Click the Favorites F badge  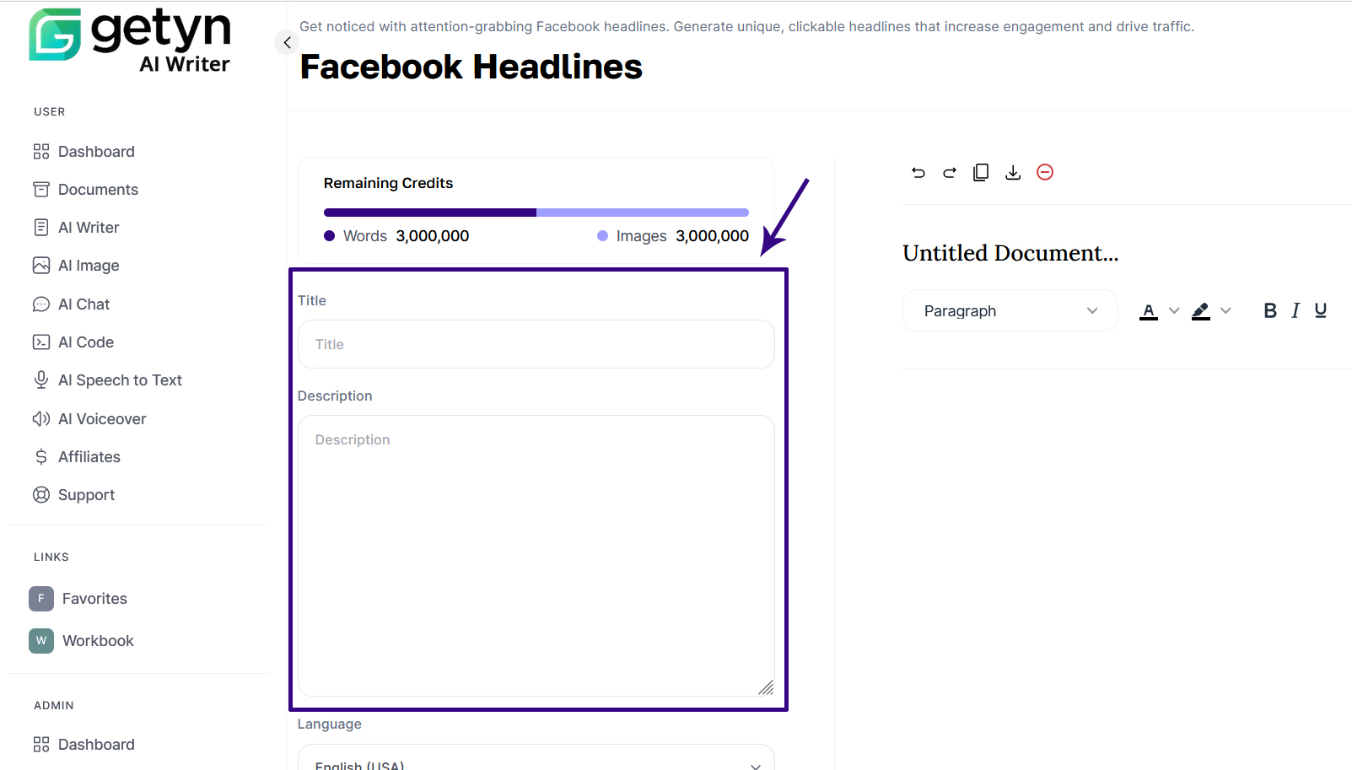[x=41, y=599]
